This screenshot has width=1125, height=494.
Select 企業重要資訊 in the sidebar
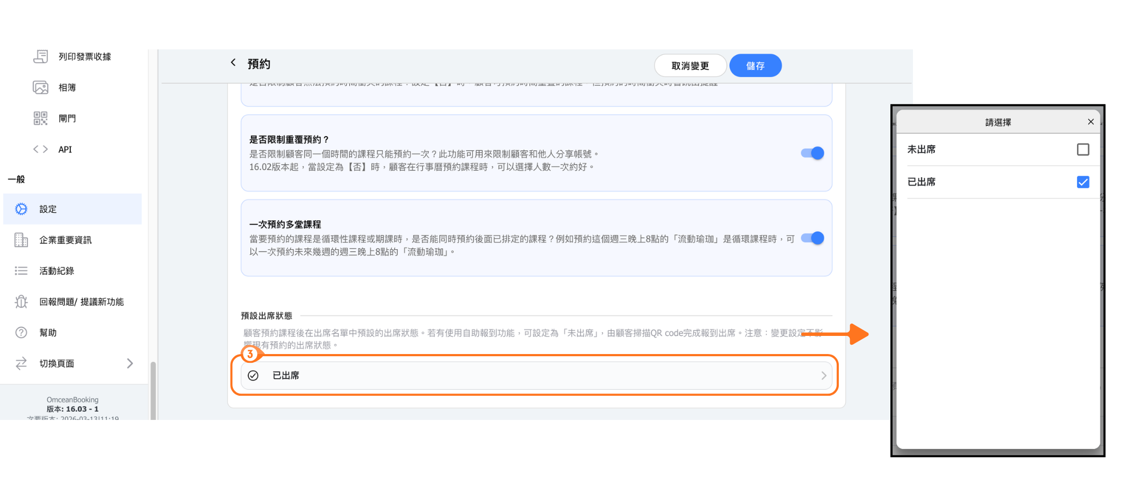[65, 240]
